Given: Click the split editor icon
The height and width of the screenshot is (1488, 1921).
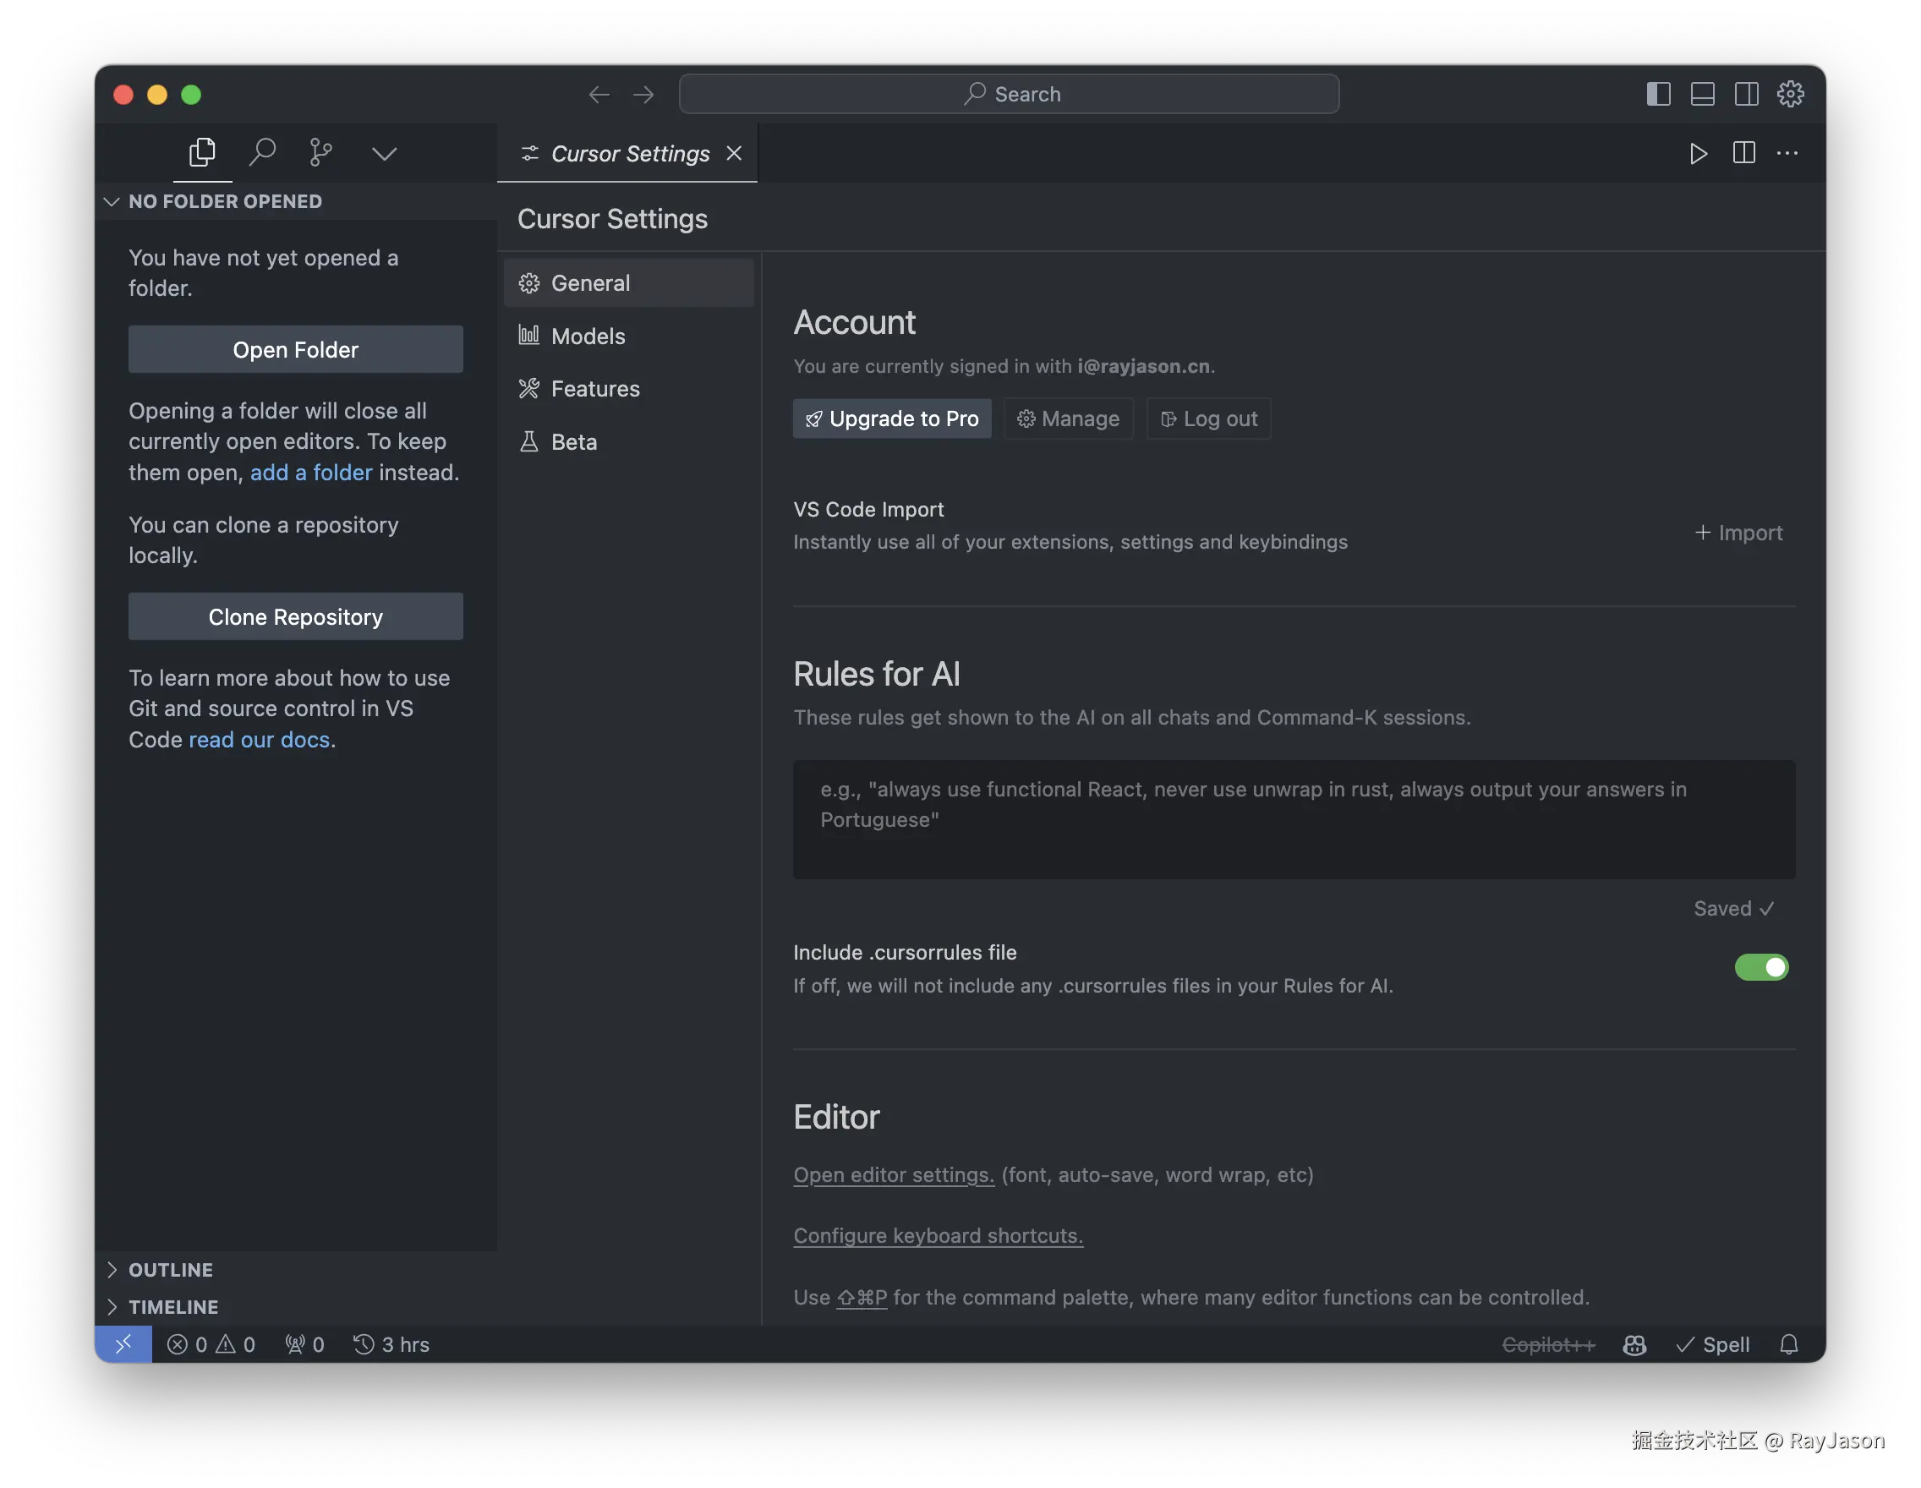Looking at the screenshot, I should (1743, 154).
